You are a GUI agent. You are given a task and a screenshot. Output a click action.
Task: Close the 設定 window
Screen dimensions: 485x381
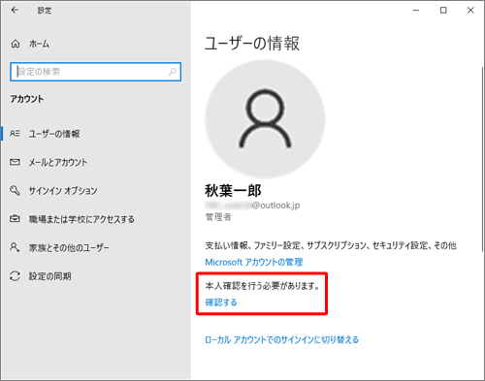[x=470, y=11]
